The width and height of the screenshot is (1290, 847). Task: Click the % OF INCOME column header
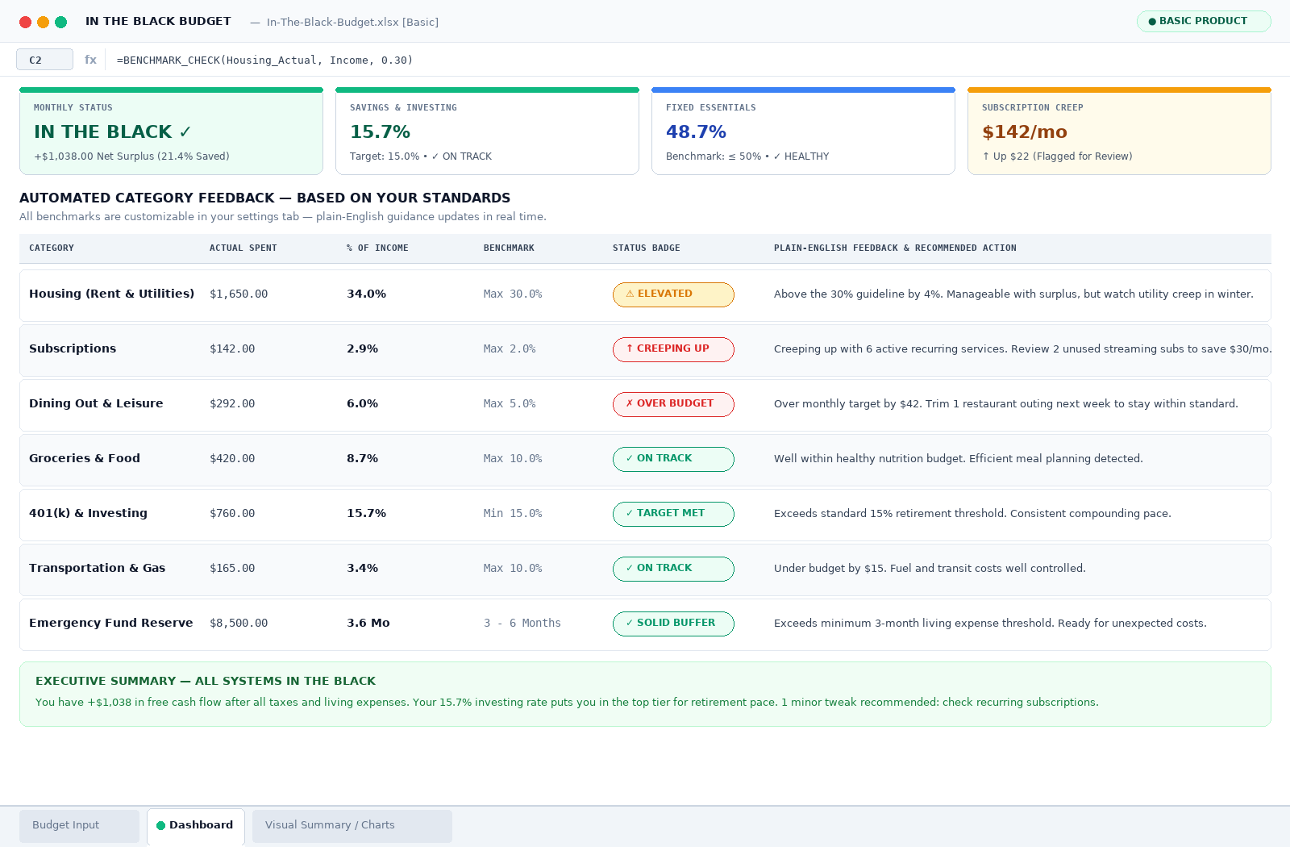377,248
